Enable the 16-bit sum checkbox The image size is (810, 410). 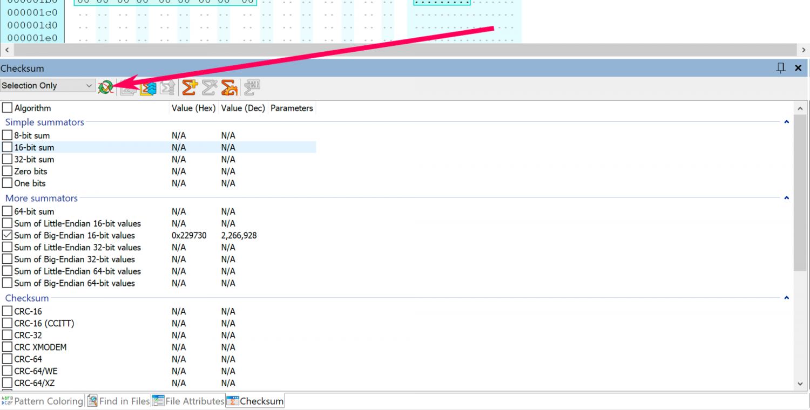pyautogui.click(x=7, y=147)
